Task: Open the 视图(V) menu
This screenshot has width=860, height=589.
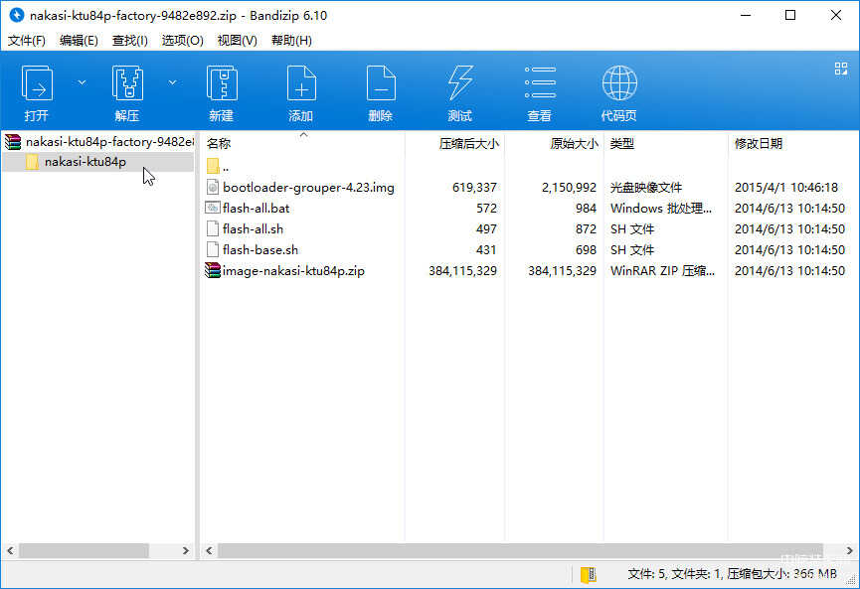Action: point(237,41)
